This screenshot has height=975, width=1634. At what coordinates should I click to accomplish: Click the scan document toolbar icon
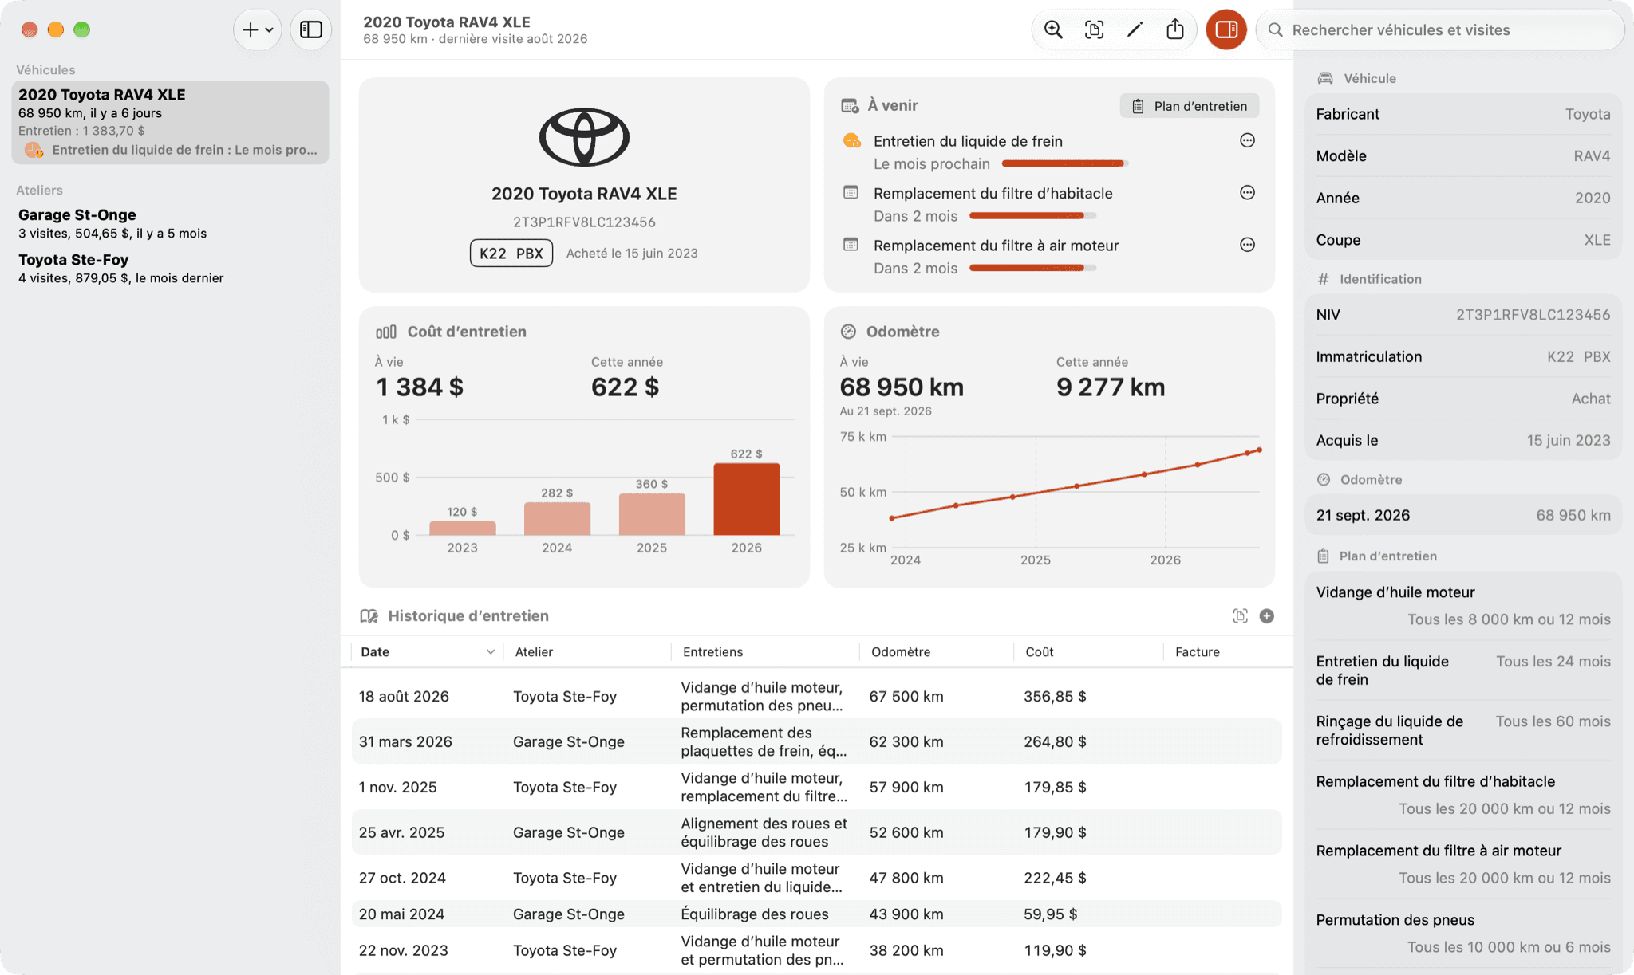[x=1094, y=30]
